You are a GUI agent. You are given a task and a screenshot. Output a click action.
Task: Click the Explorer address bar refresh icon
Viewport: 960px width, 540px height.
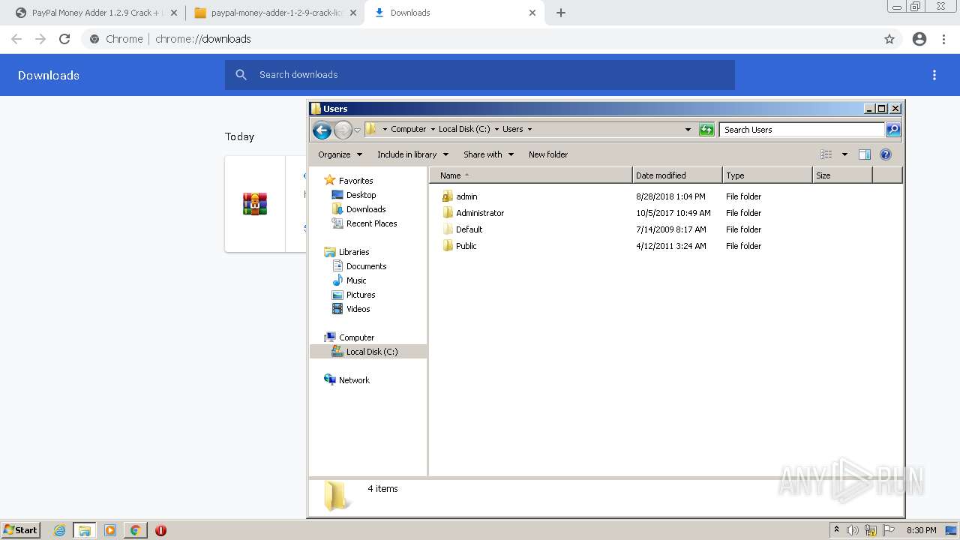706,130
